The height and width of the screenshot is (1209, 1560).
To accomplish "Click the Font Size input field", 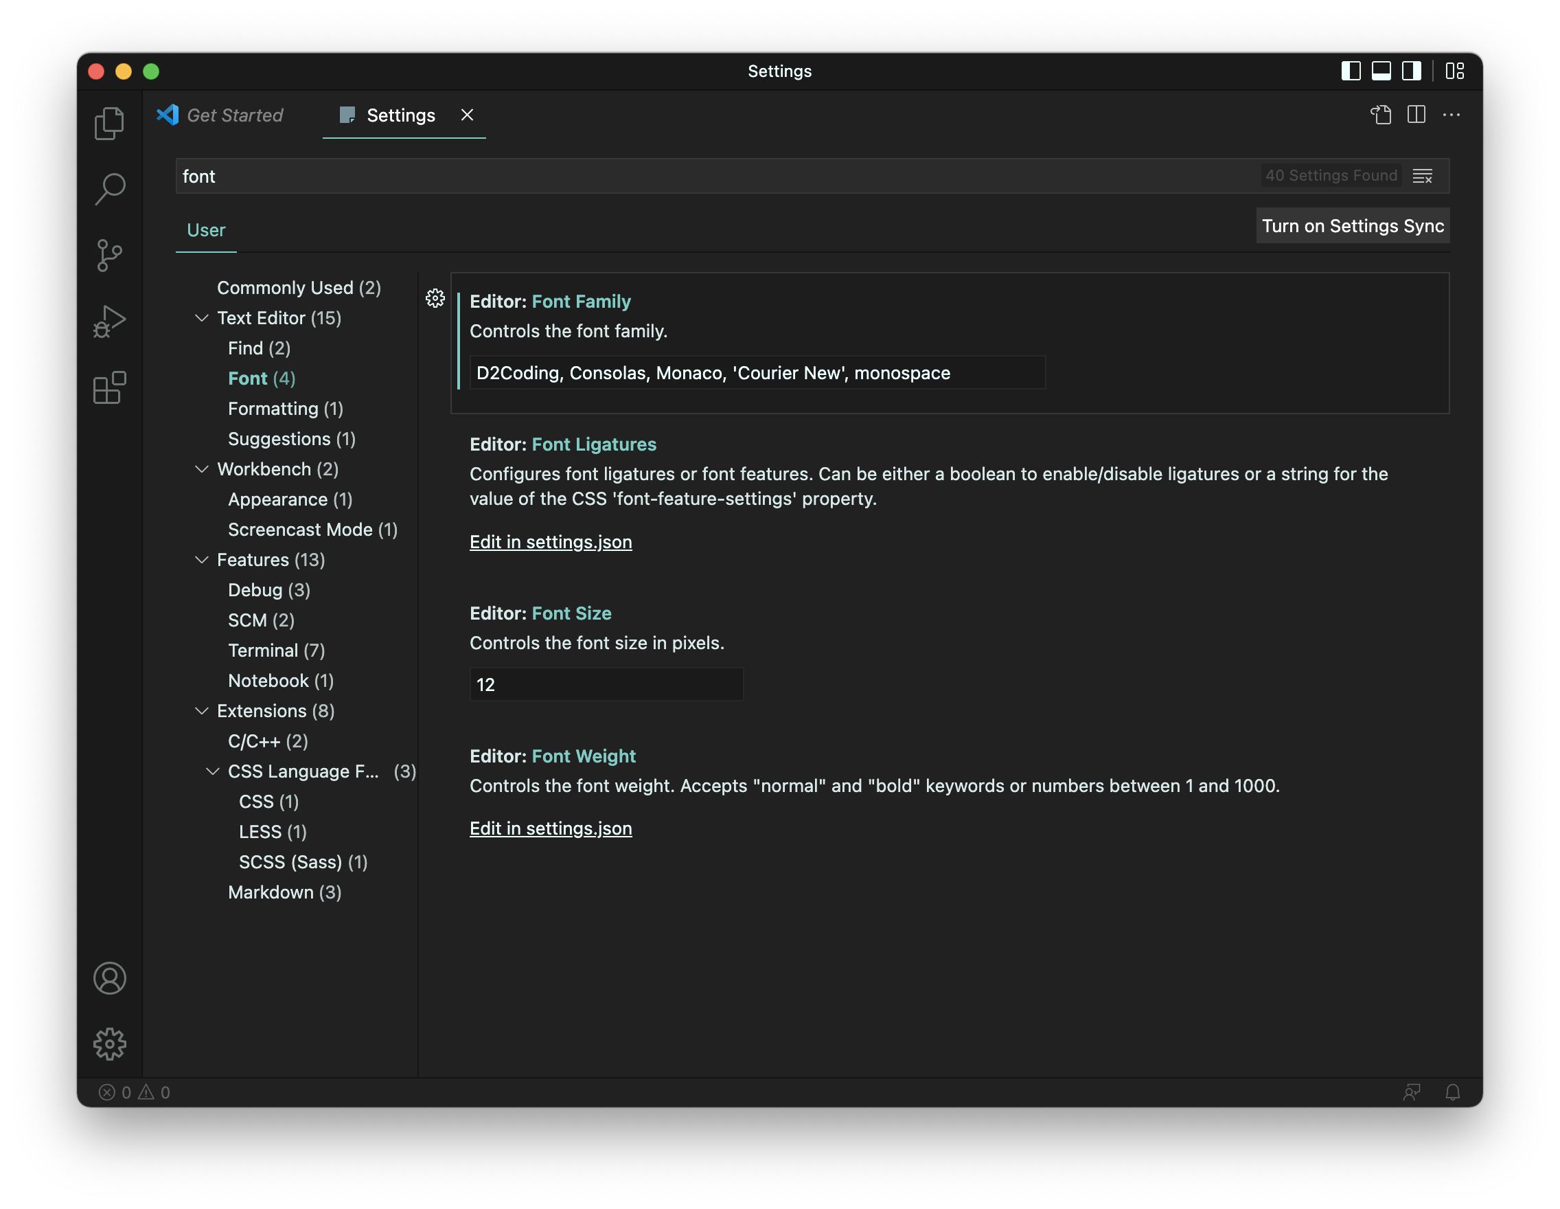I will (606, 685).
